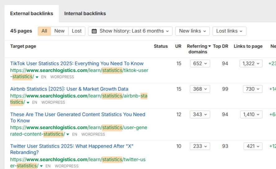The height and width of the screenshot is (169, 276).
Task: Open the 730 links to page dropdown
Action: tap(253, 89)
